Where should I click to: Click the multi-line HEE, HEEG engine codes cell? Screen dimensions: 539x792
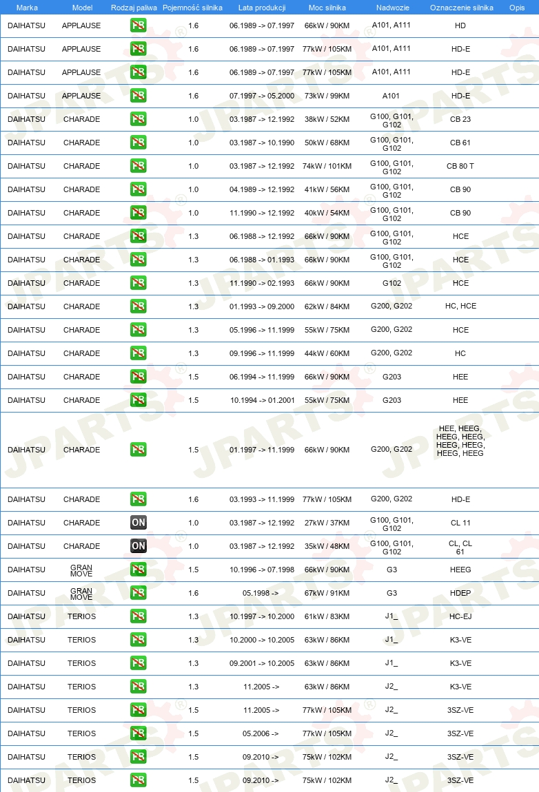460,441
